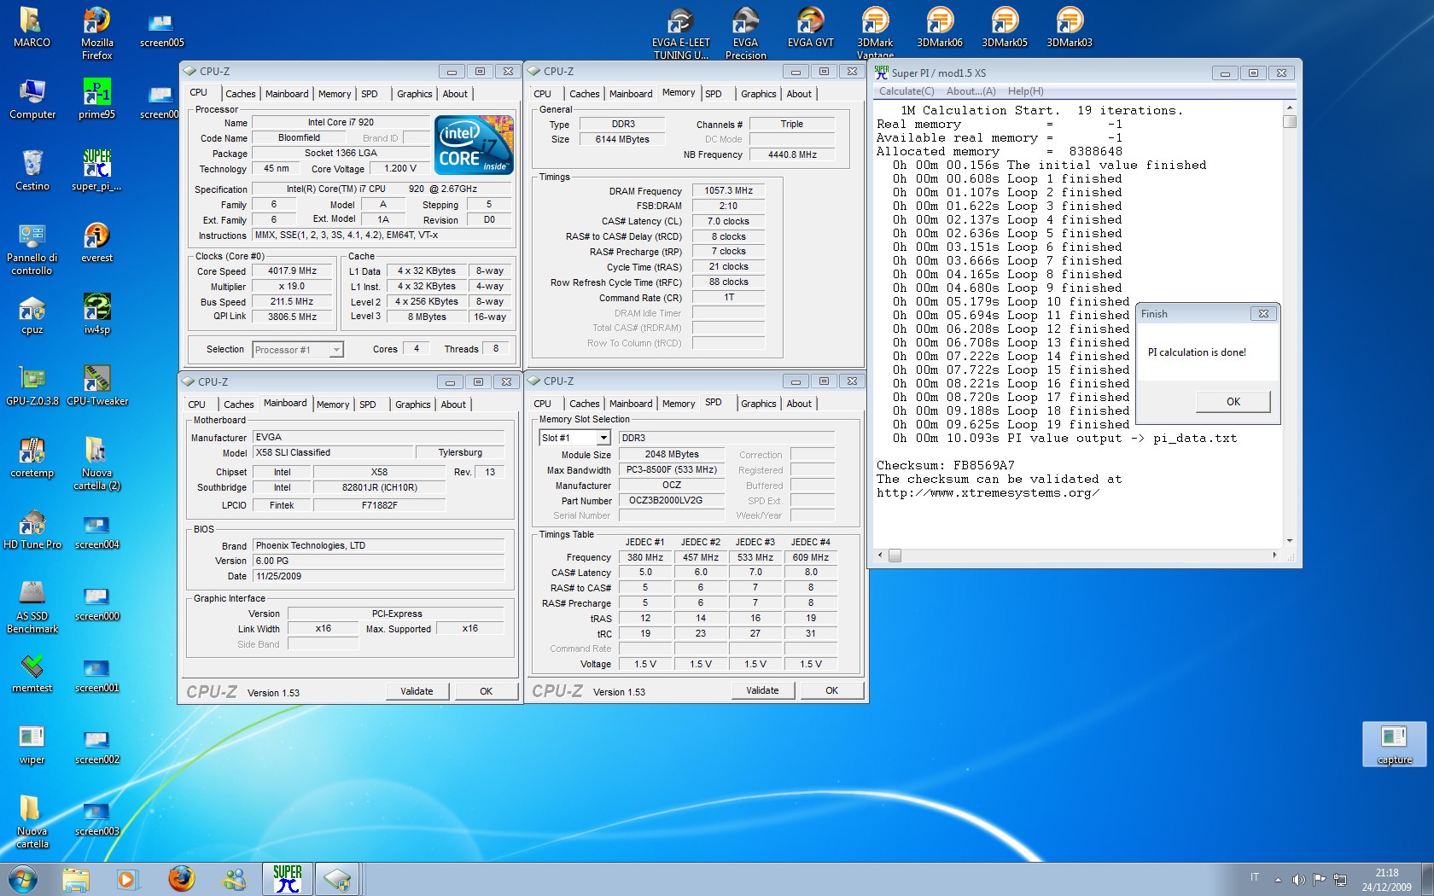Open Mainboard tab in top-left CPU-Z

click(287, 94)
